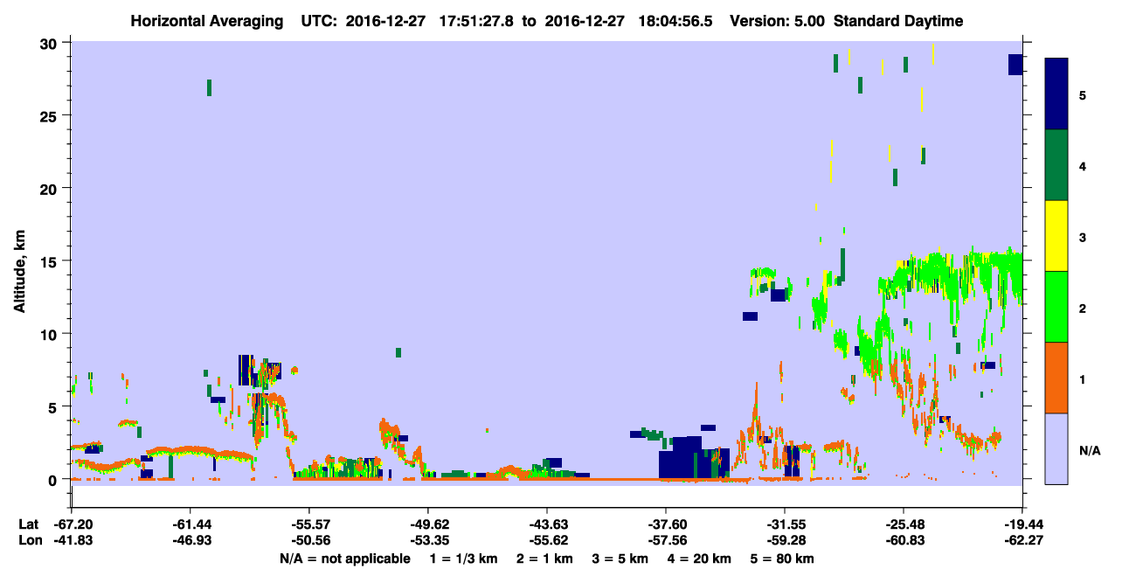Click the 'N/A = not applicable' legend text

[x=345, y=558]
